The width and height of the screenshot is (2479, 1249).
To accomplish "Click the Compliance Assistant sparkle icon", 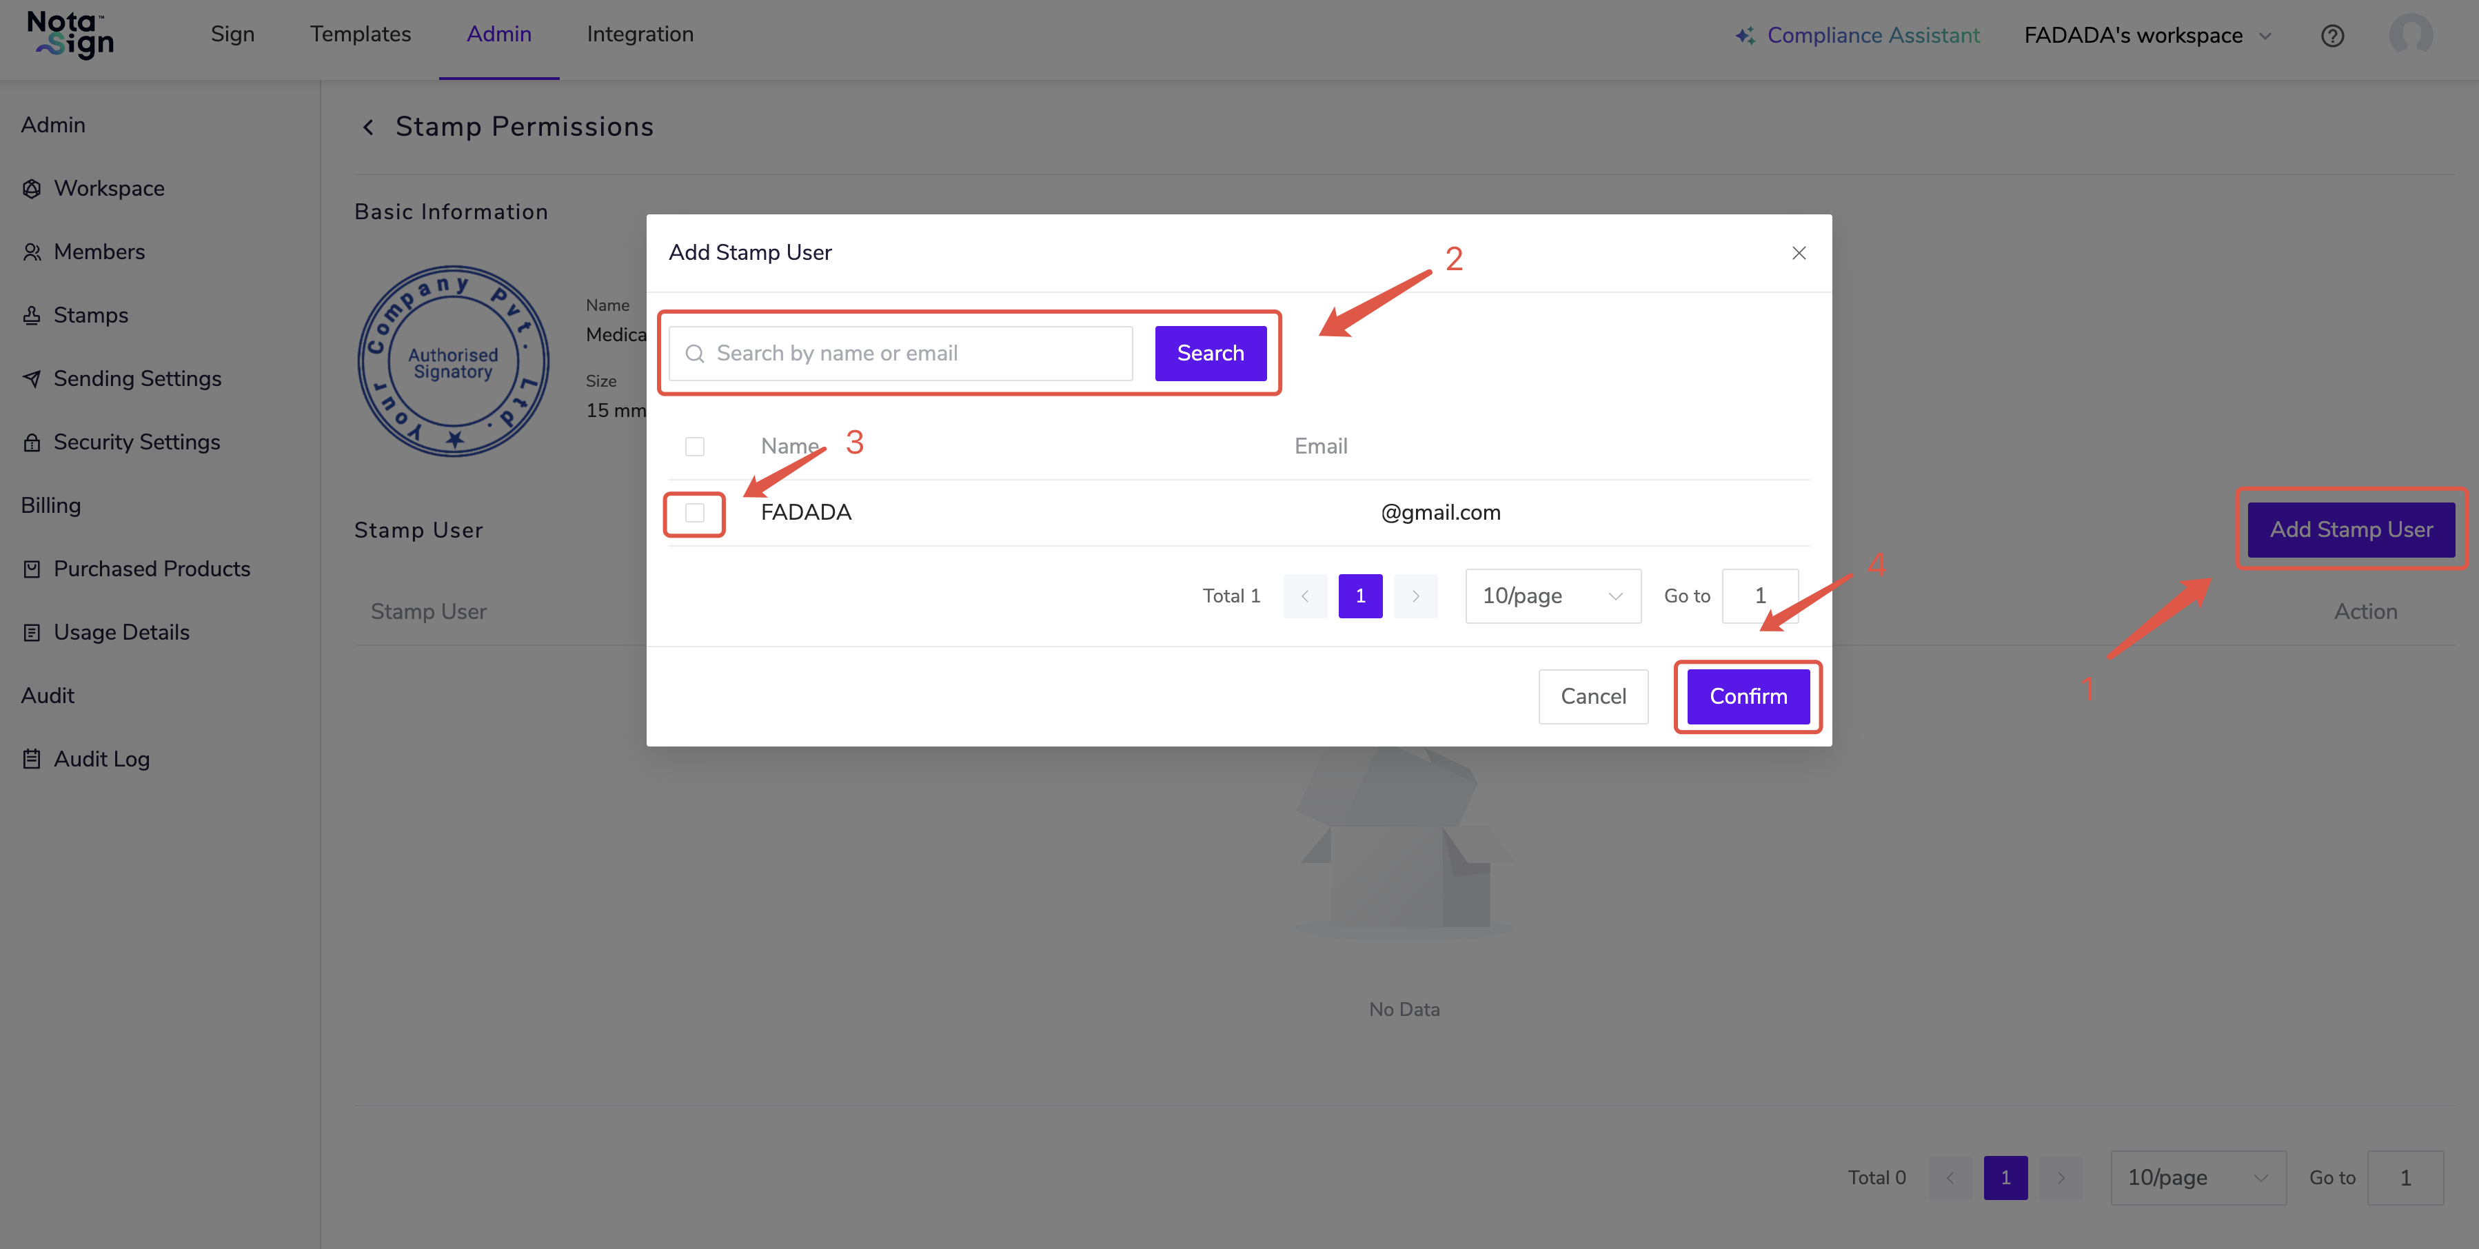I will pos(1745,36).
